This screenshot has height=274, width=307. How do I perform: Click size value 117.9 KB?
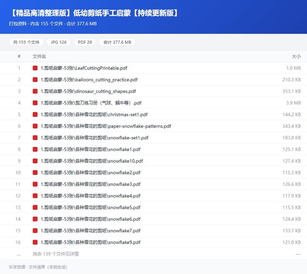pyautogui.click(x=292, y=195)
